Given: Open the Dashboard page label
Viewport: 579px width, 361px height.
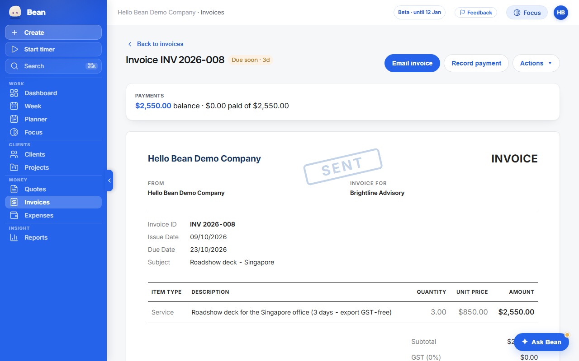Looking at the screenshot, I should pyautogui.click(x=41, y=93).
